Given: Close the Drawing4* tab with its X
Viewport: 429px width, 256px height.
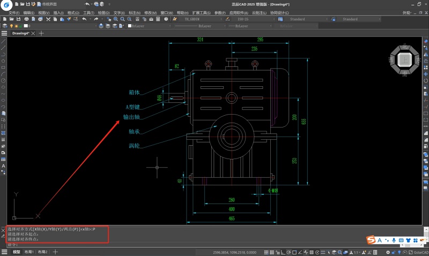Looking at the screenshot, I should click(x=33, y=33).
